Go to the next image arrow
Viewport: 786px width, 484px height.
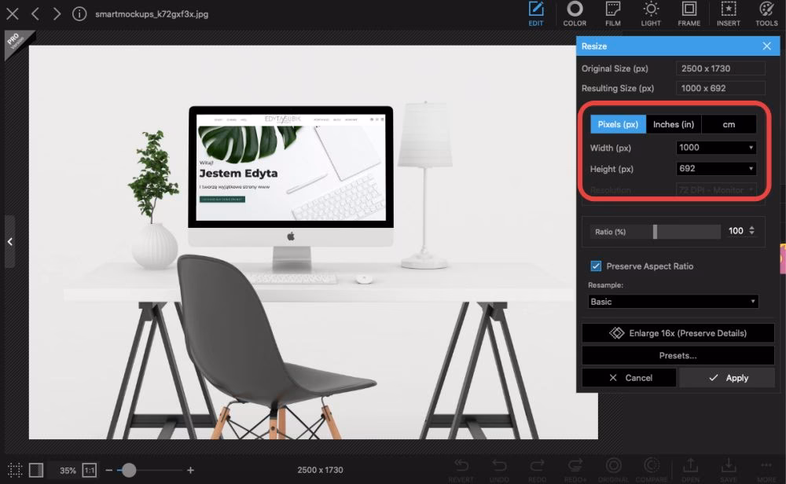point(57,14)
